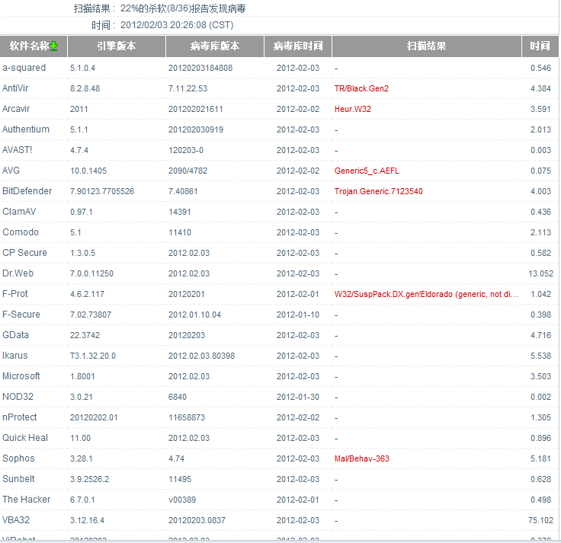Viewport: 561px width, 543px height.
Task: Click Ikarus database version 2012.02.03.80398
Action: 201,356
